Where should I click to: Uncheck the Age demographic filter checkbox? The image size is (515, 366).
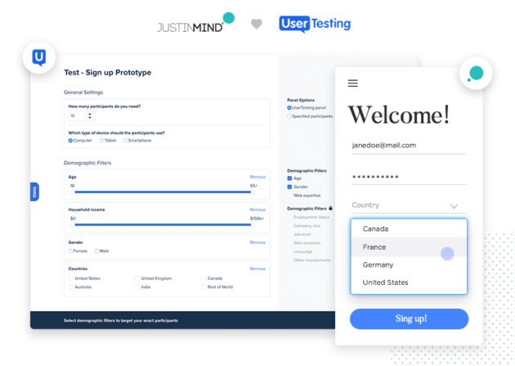point(289,178)
